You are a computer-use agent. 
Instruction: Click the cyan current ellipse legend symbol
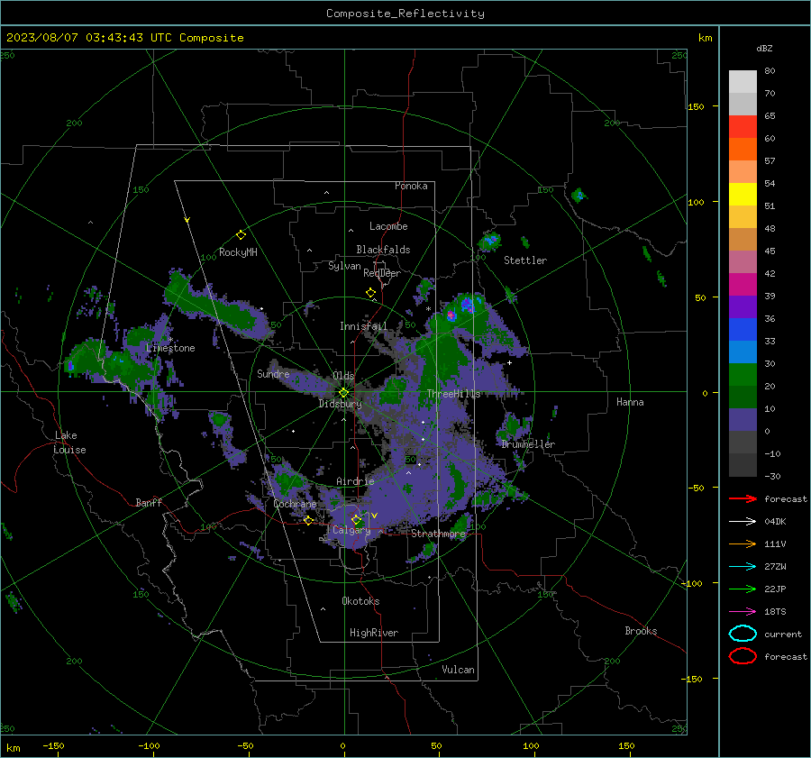tap(743, 634)
